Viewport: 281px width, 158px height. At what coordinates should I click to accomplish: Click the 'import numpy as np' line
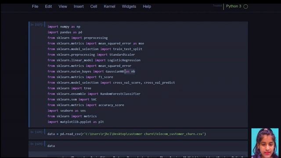coord(64,26)
